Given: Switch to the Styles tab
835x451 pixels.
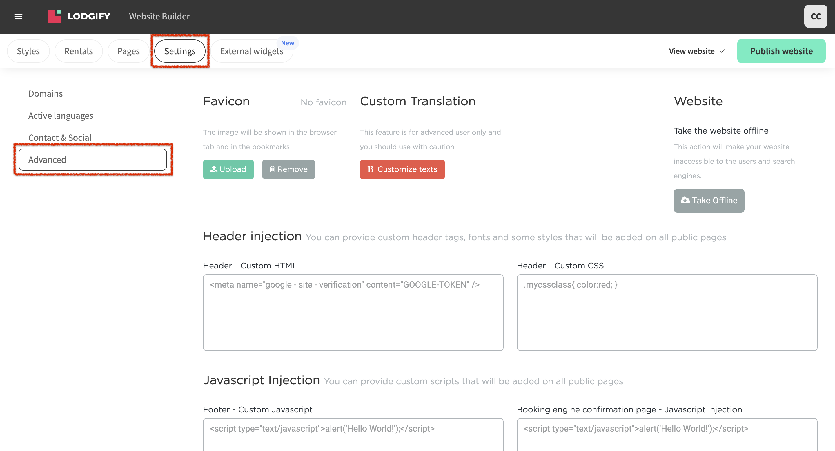Looking at the screenshot, I should pyautogui.click(x=28, y=51).
